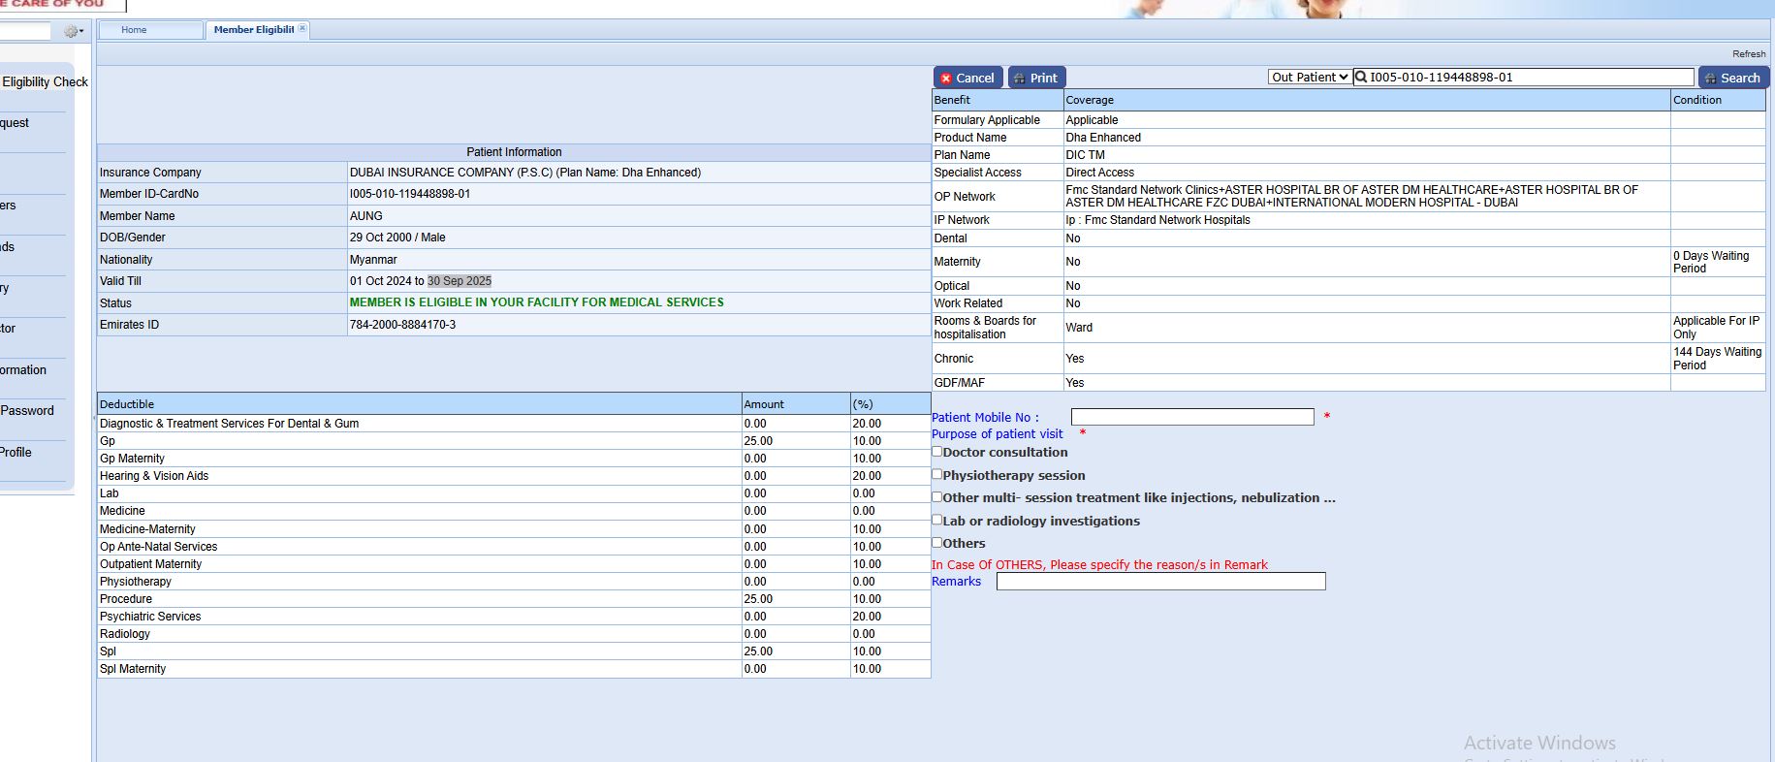The image size is (1775, 762).
Task: Click the icon on the Search button
Action: [x=1710, y=79]
